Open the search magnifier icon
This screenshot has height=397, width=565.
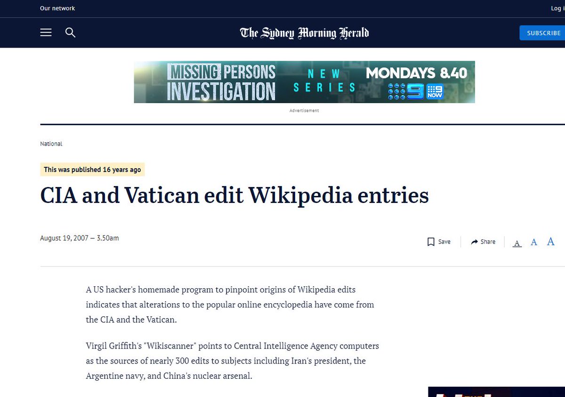[x=70, y=32]
